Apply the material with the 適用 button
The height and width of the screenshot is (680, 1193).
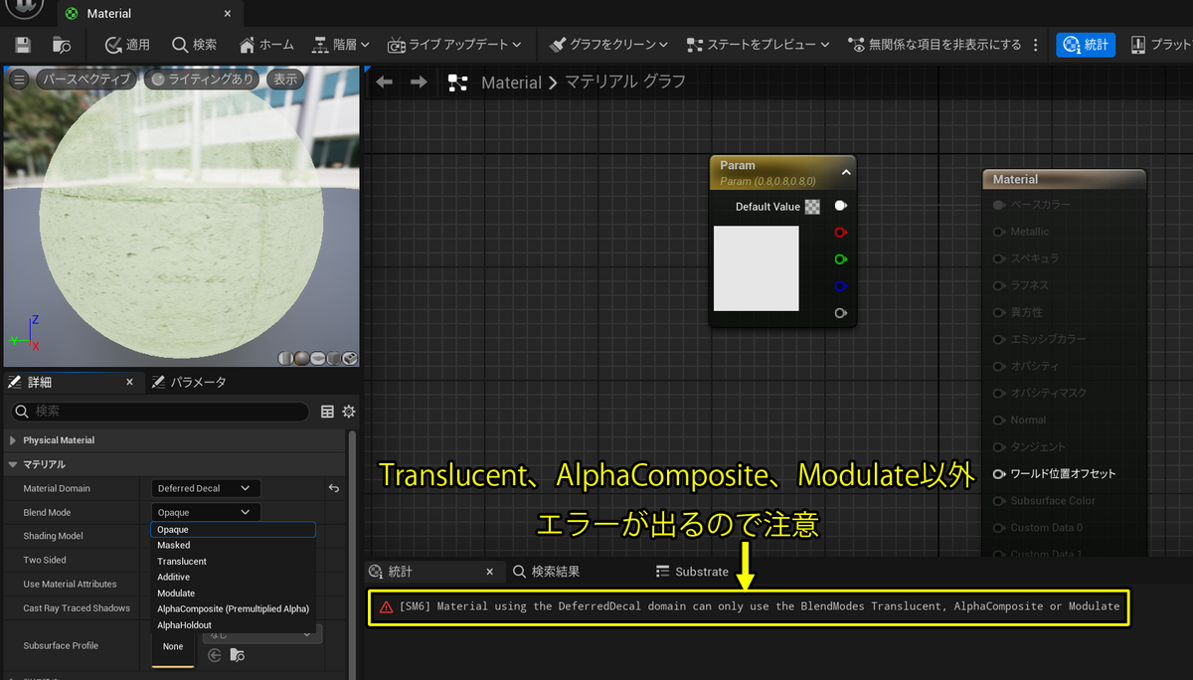(x=127, y=44)
